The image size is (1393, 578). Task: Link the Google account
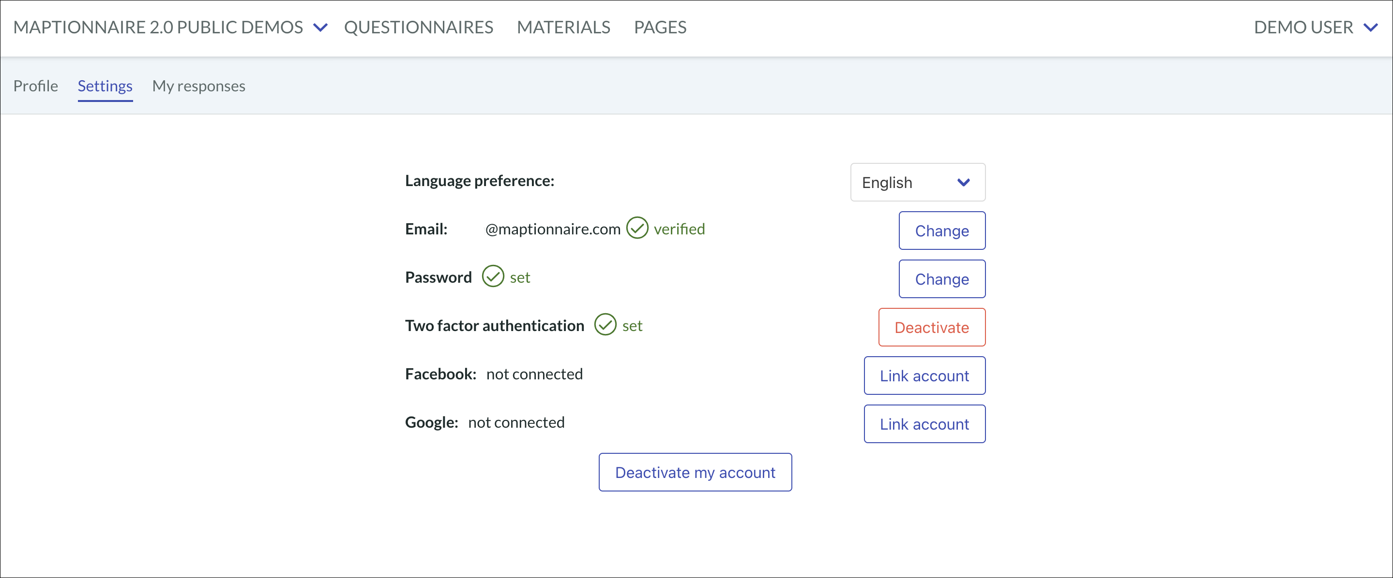(924, 424)
